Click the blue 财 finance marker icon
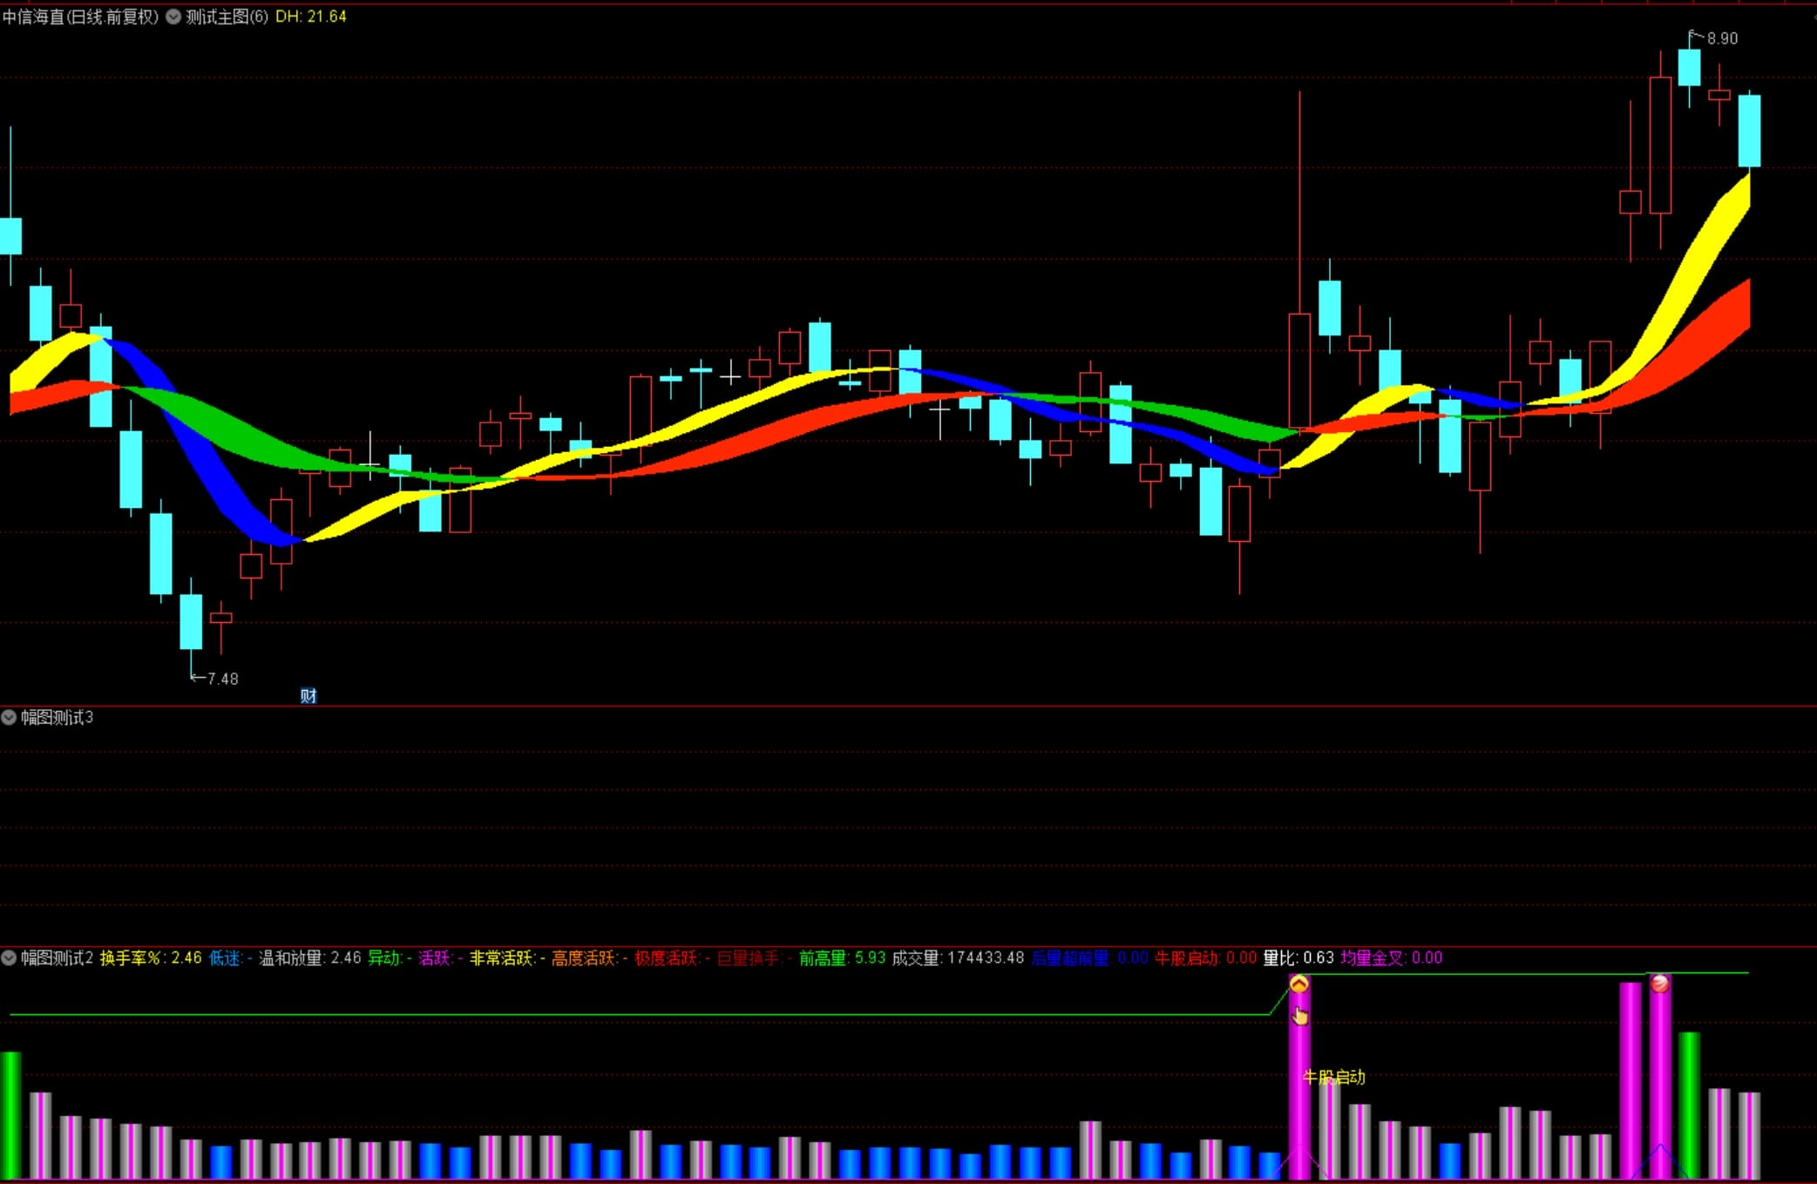This screenshot has height=1184, width=1817. point(308,695)
